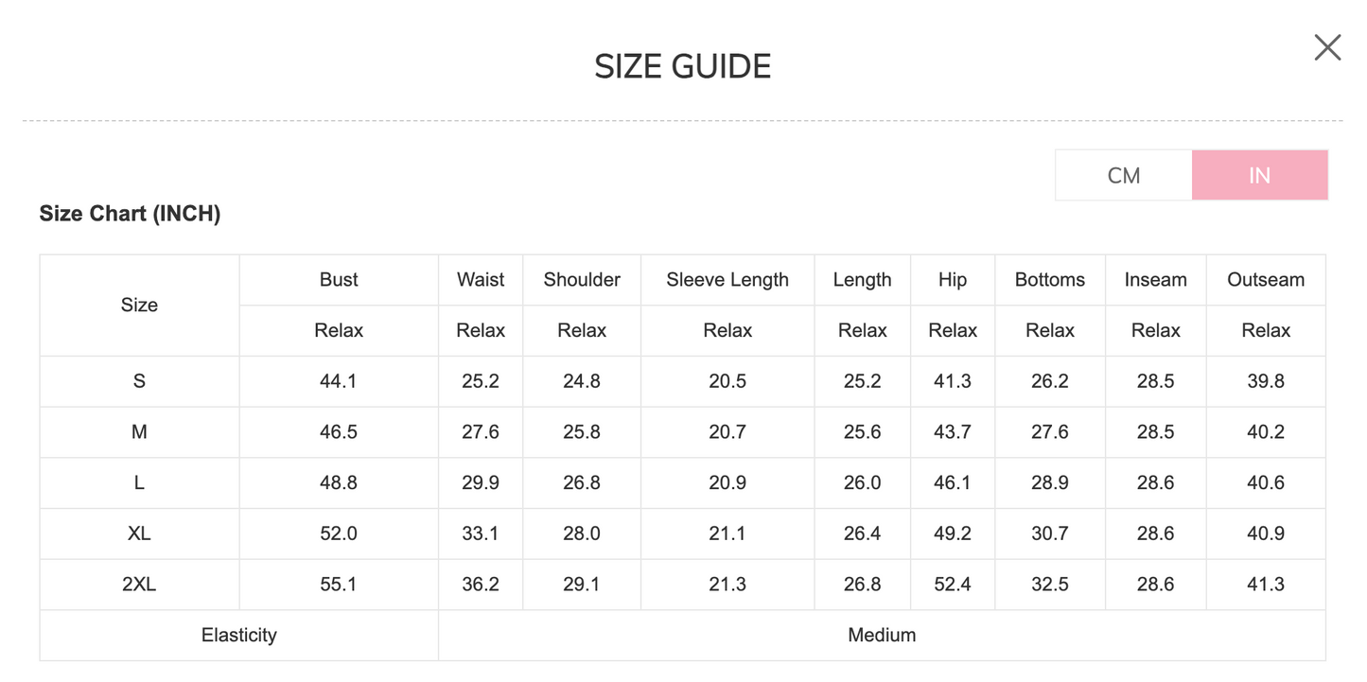Click the Size Chart (INCH) heading
Screen dimensions: 1367x682
coord(130,213)
